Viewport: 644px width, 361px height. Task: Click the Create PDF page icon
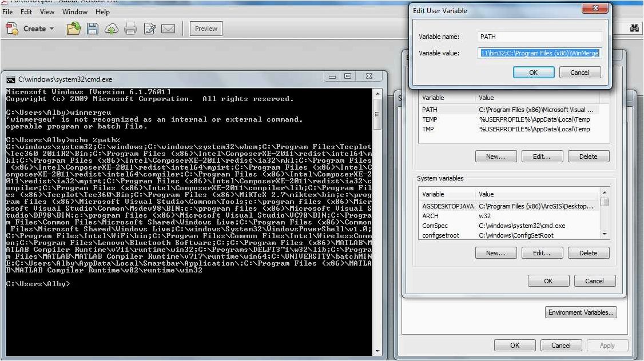[x=12, y=29]
